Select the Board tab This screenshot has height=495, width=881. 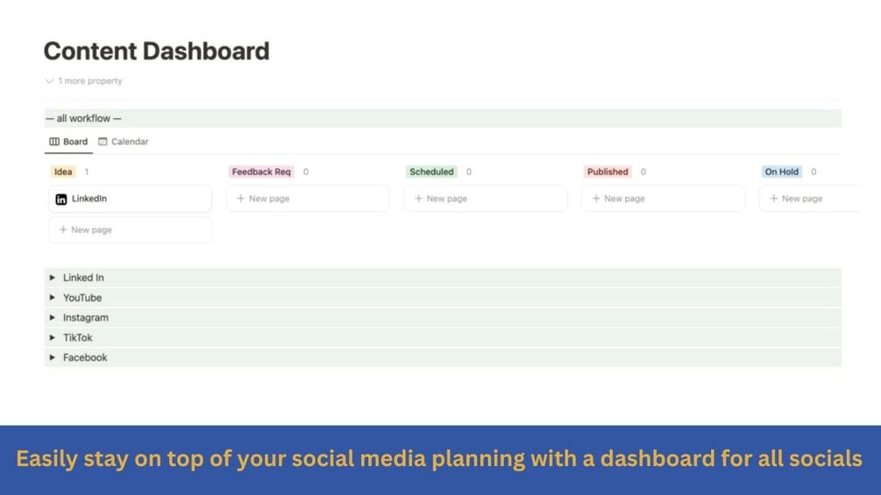[68, 142]
